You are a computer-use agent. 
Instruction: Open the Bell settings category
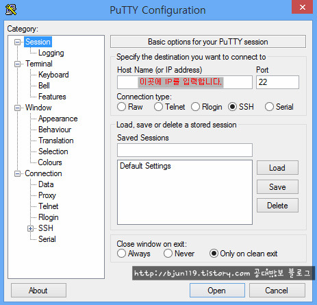[x=44, y=86]
